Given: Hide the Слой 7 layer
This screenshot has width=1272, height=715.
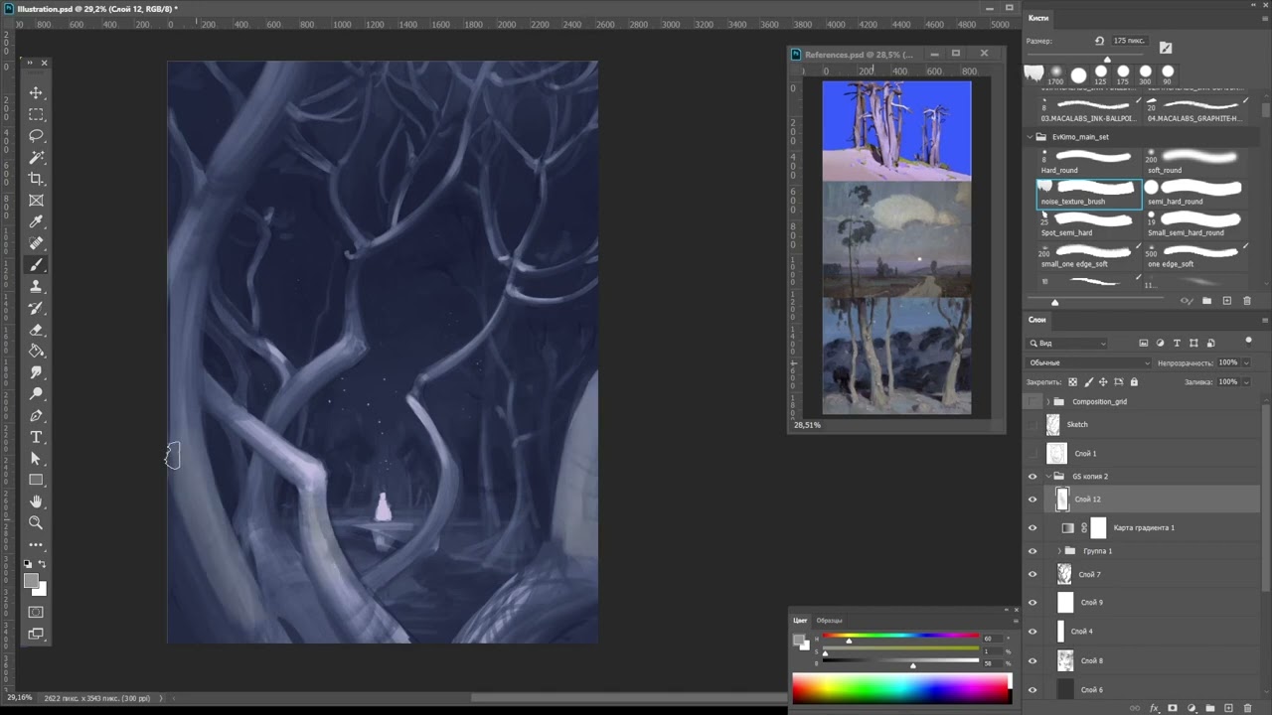Looking at the screenshot, I should (1033, 574).
